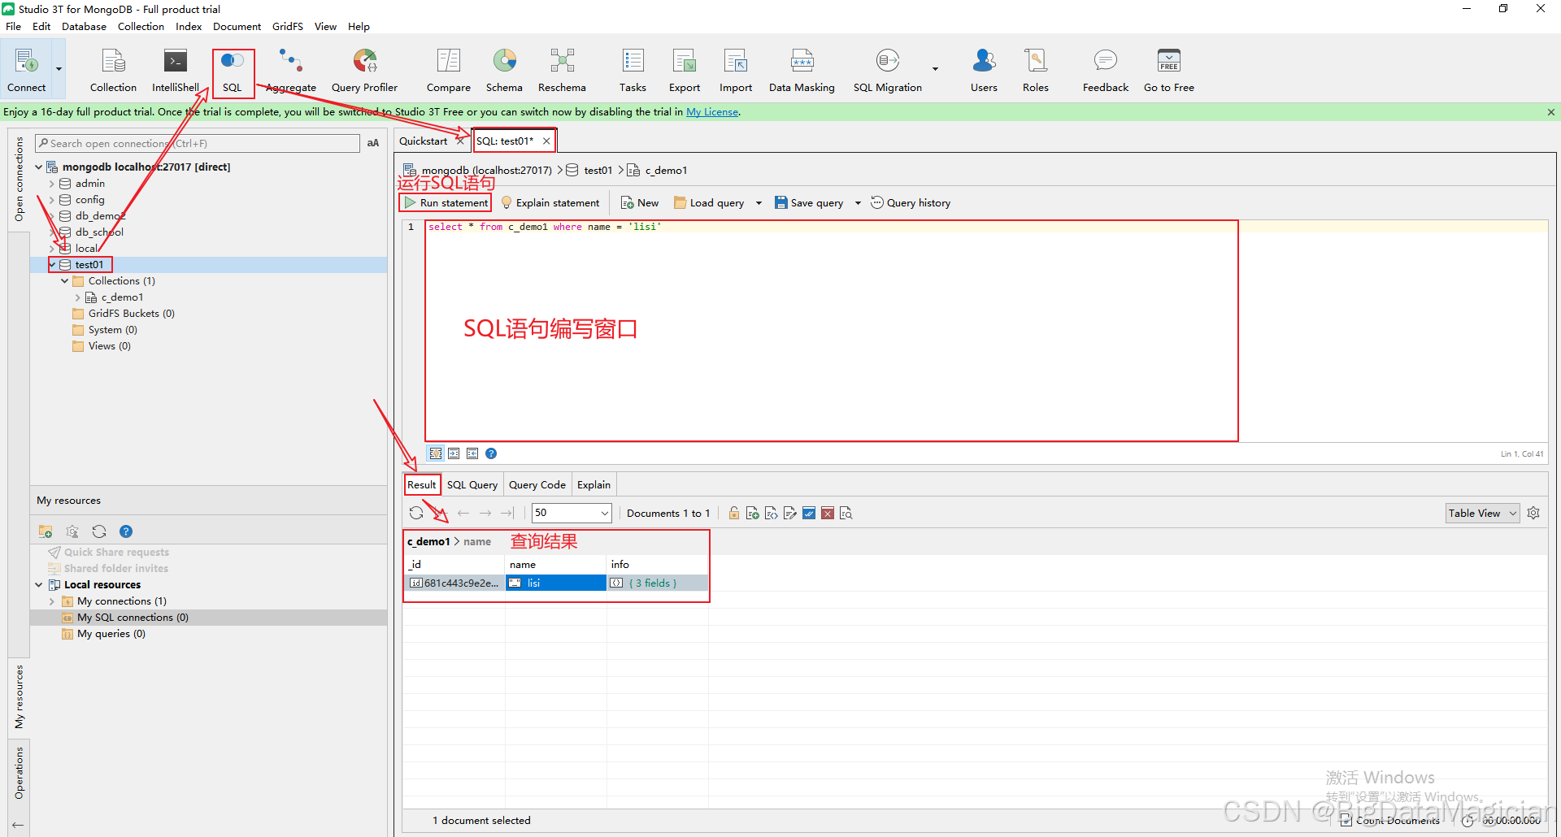Open the Compare tool
The width and height of the screenshot is (1561, 837).
point(449,71)
